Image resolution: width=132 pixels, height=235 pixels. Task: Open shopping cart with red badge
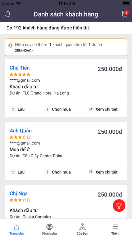(125, 14)
